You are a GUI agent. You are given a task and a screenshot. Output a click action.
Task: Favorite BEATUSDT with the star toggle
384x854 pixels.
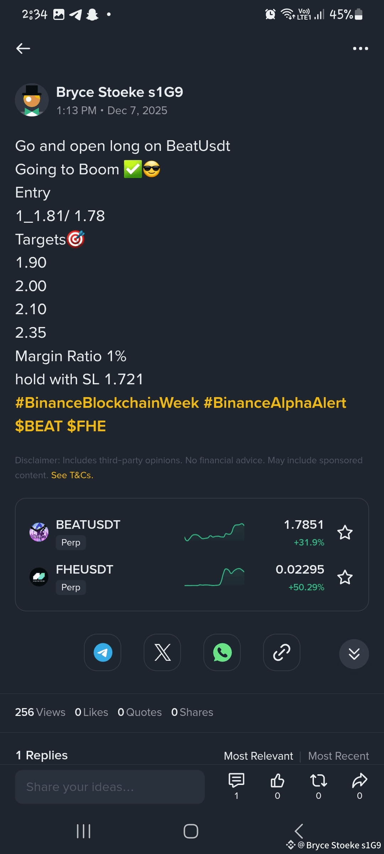345,532
